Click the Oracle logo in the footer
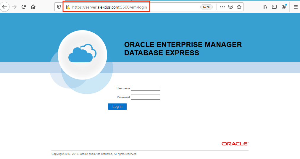 tap(235, 144)
